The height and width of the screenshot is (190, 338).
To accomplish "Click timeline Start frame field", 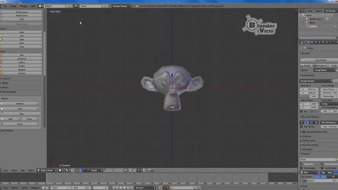I will pyautogui.click(x=61, y=188).
